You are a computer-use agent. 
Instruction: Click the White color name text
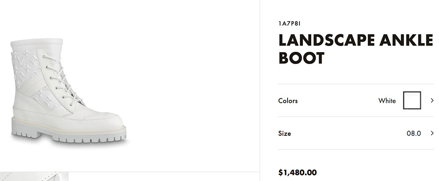(387, 101)
